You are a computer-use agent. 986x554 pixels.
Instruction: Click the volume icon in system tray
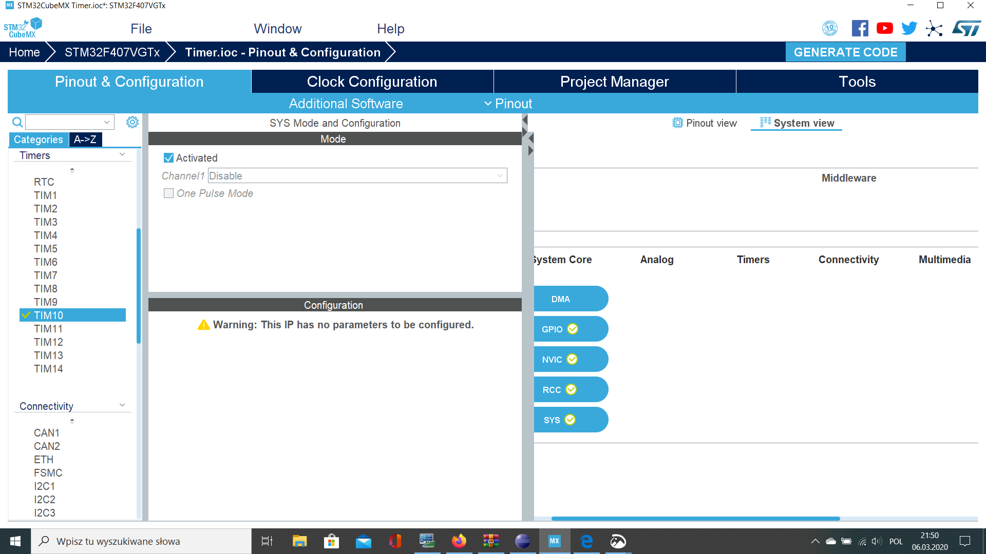pos(877,541)
